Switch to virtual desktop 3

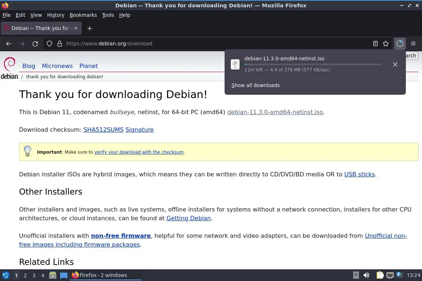pos(34,276)
